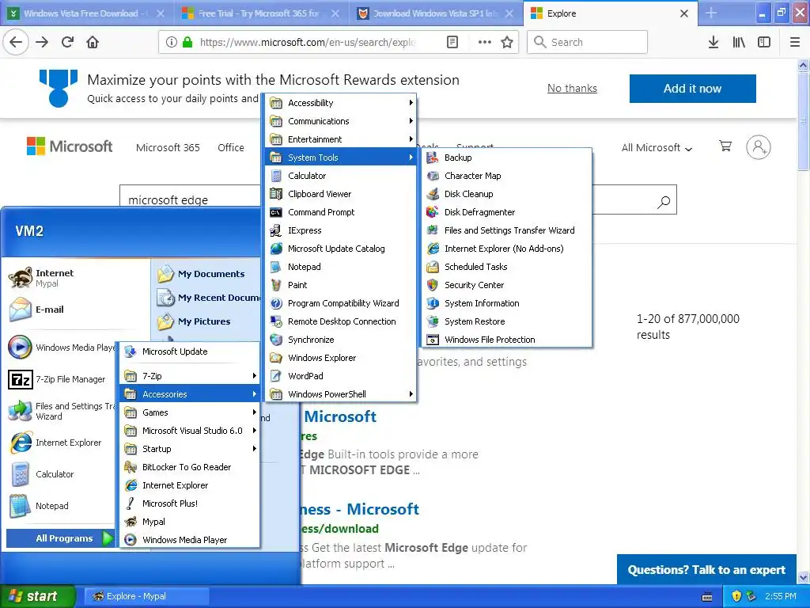
Task: Open Microsoft Update Catalog
Action: pyautogui.click(x=341, y=249)
